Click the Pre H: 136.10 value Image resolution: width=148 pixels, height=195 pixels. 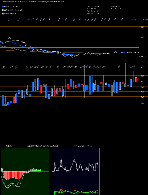[93, 9]
